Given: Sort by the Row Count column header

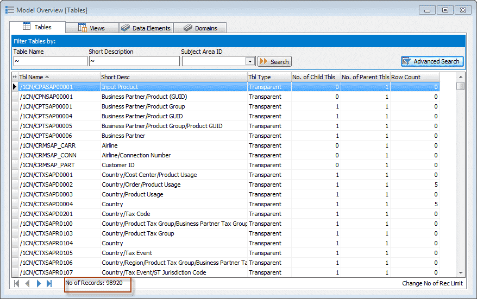Looking at the screenshot, I should [x=415, y=77].
